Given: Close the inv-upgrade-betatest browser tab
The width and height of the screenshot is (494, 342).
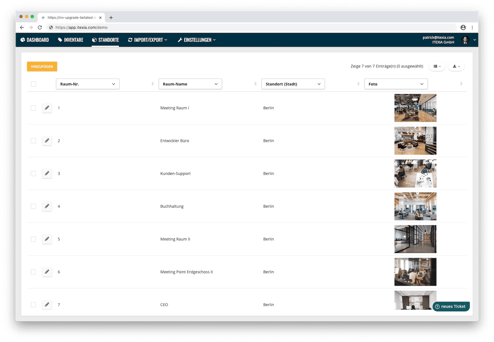Looking at the screenshot, I should tap(101, 18).
